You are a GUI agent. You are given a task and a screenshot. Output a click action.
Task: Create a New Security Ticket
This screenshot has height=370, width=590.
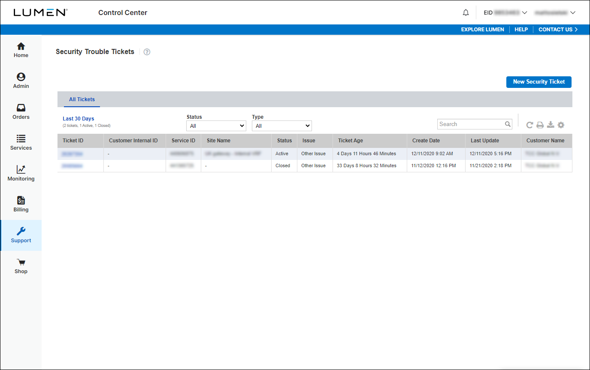coord(539,82)
